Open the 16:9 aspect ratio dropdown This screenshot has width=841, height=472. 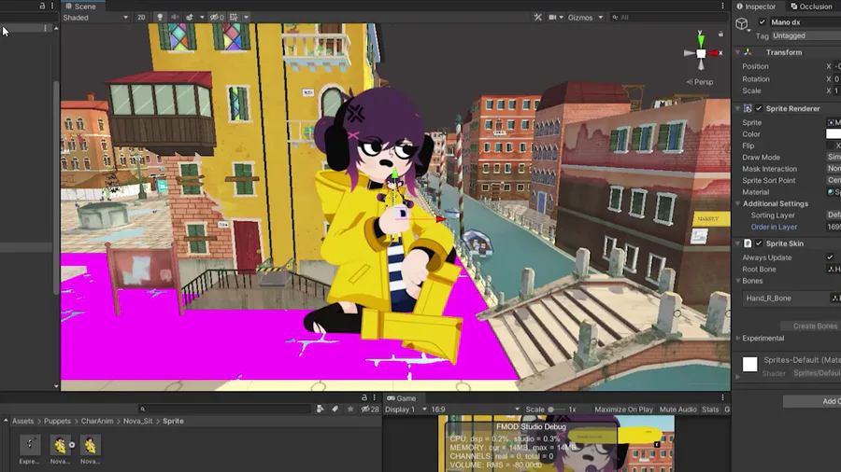pyautogui.click(x=476, y=410)
